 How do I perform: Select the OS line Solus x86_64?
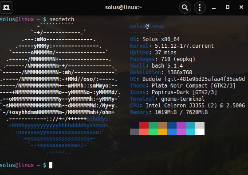(155, 39)
